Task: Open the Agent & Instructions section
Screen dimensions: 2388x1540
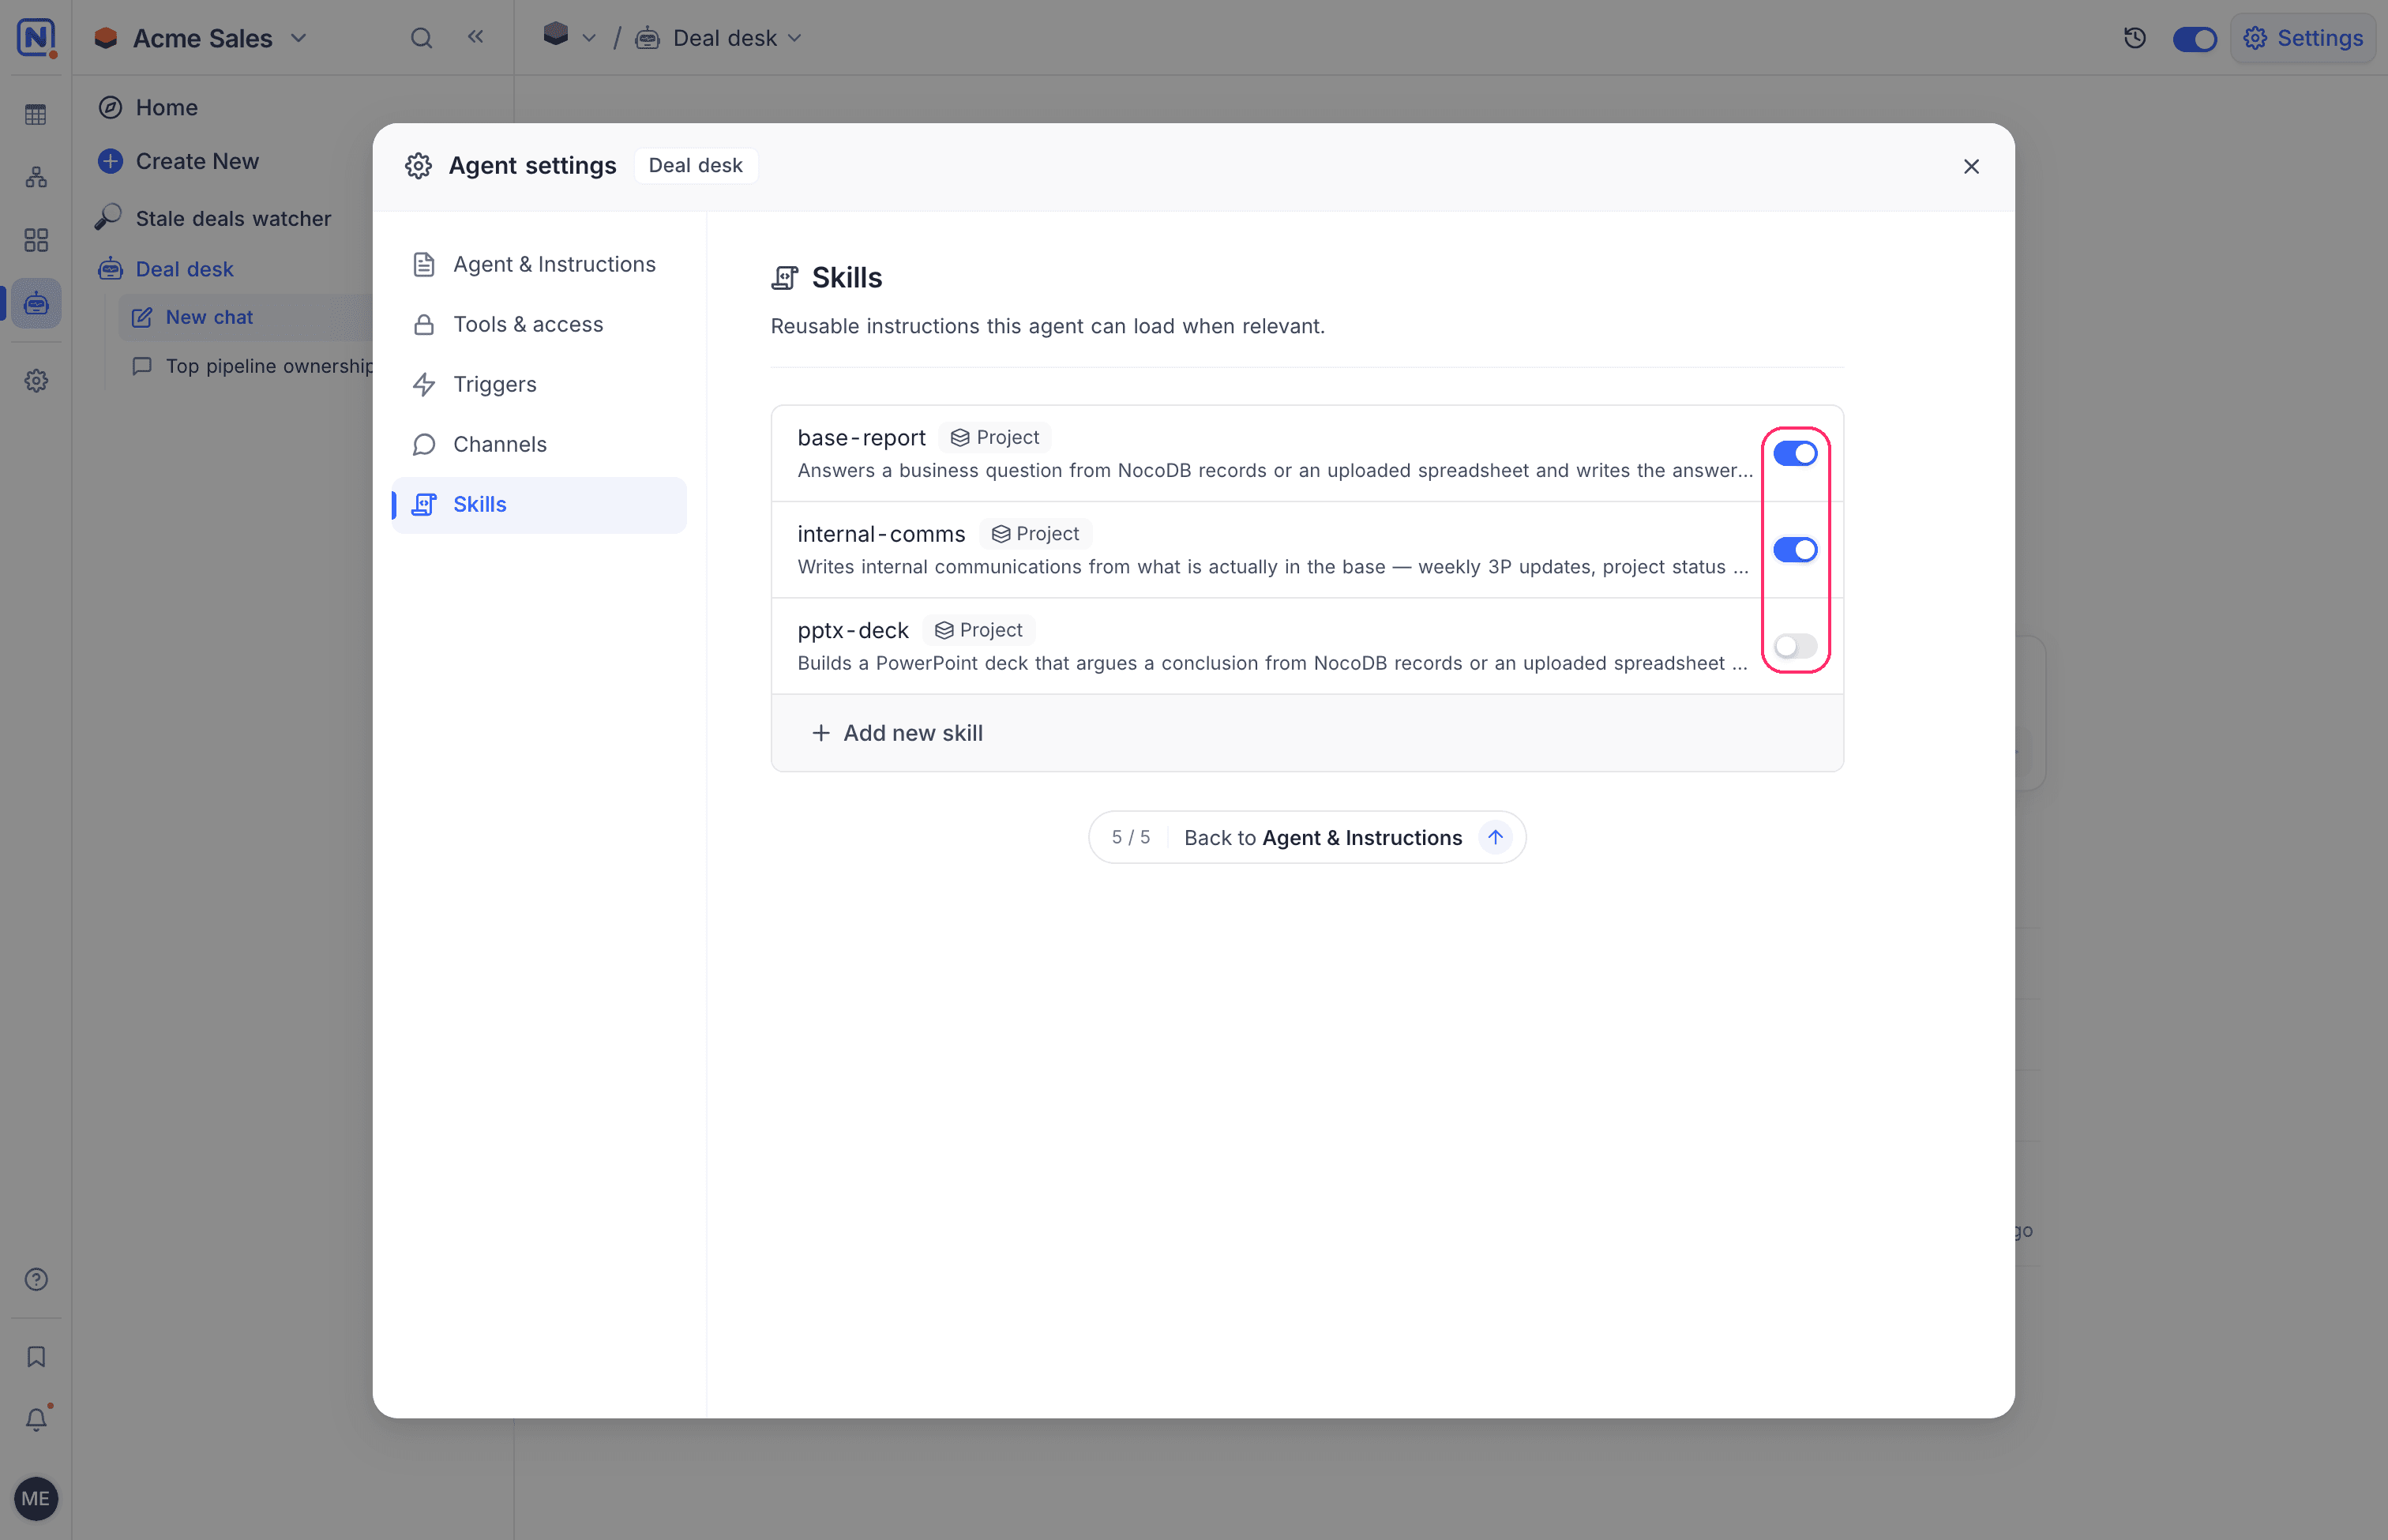Action: pyautogui.click(x=539, y=264)
